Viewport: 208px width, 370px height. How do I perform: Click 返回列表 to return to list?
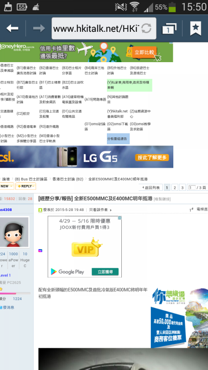tap(151, 188)
